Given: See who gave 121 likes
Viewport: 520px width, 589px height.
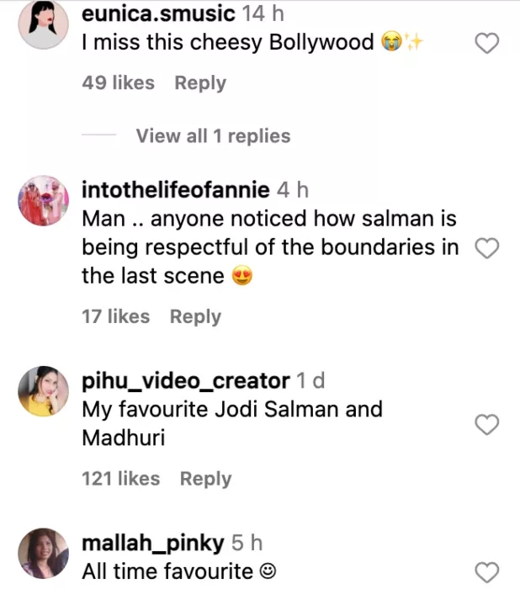Looking at the screenshot, I should click(120, 479).
